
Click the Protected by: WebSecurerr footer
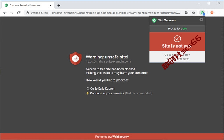112,136
